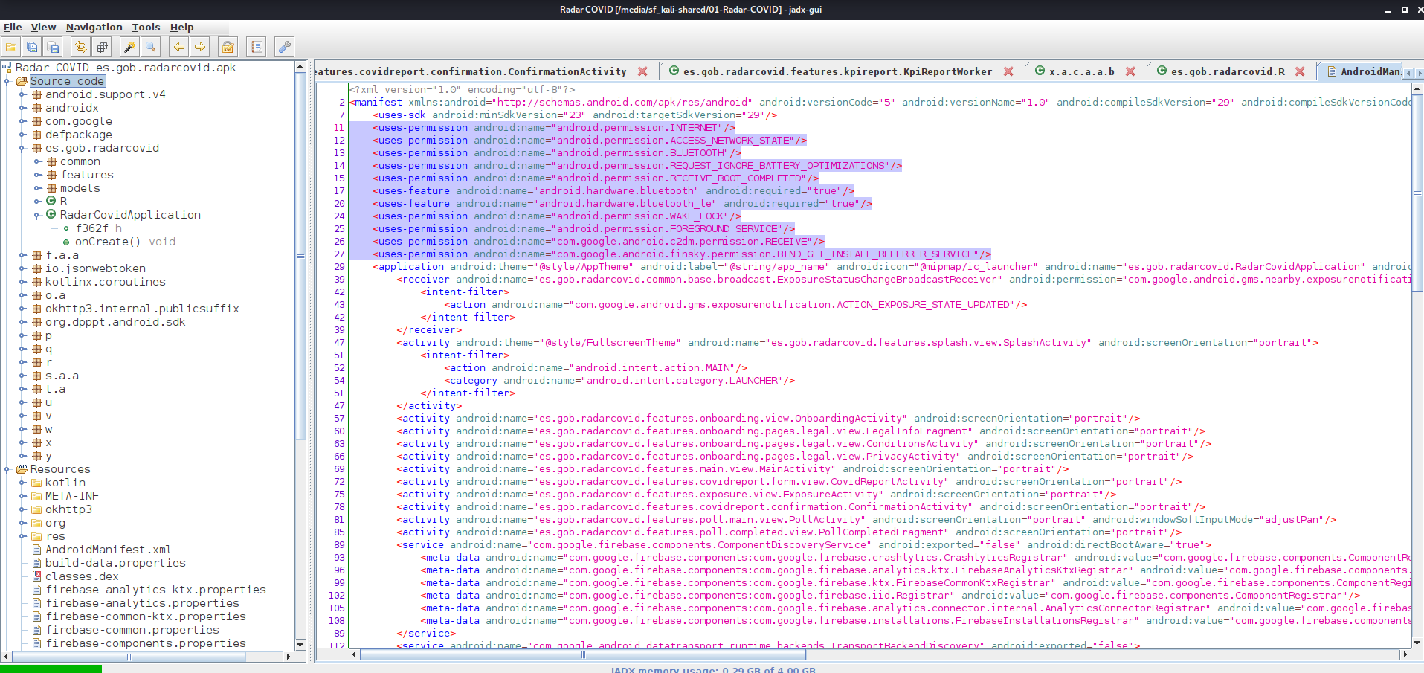This screenshot has width=1424, height=673.
Task: Open Text search with the wand icon
Action: point(130,47)
